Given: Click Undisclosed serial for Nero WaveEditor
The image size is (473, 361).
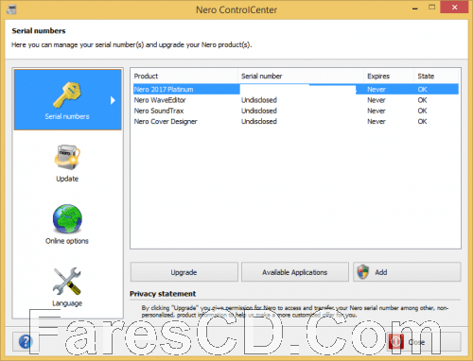Looking at the screenshot, I should [x=259, y=100].
